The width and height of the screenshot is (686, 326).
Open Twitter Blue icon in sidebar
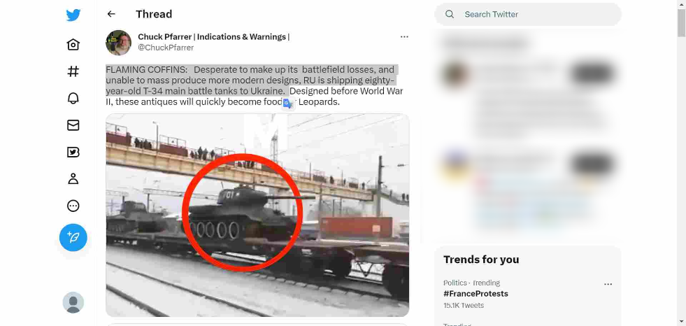(73, 152)
